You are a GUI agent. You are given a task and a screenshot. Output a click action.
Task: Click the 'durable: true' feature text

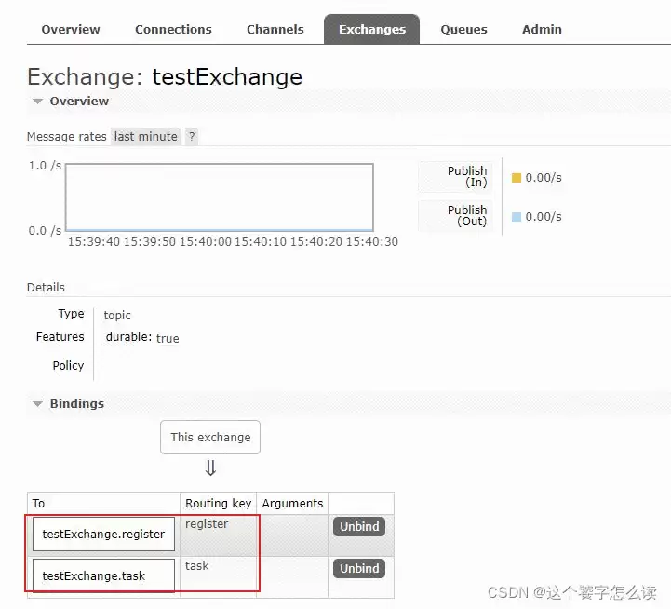click(x=142, y=337)
